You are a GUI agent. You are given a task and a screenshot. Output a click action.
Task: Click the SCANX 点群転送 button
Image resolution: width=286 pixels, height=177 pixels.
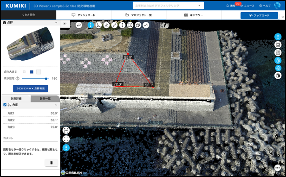31,88
